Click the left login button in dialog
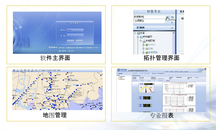 [x=70, y=41]
